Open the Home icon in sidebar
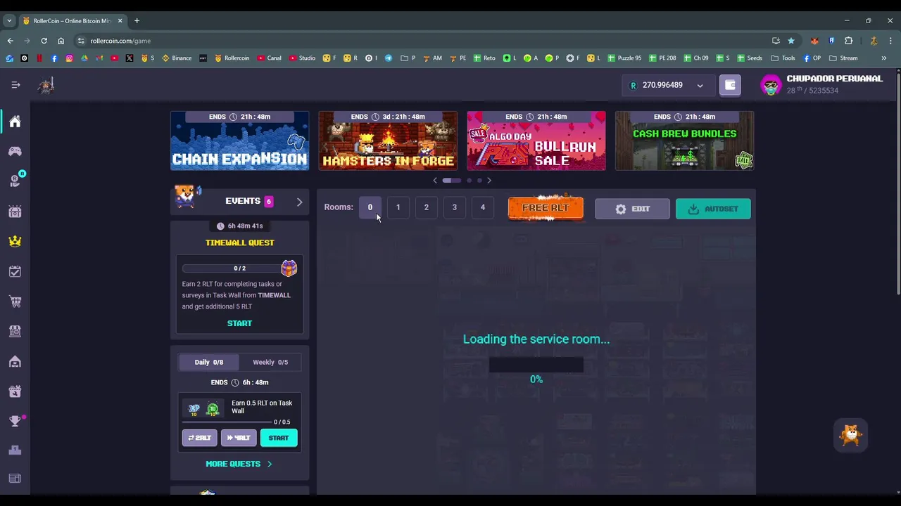 (x=15, y=122)
